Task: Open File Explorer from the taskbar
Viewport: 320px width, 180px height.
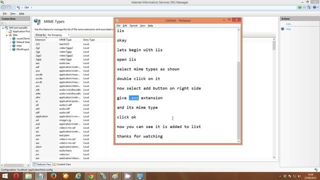Action: (28, 176)
